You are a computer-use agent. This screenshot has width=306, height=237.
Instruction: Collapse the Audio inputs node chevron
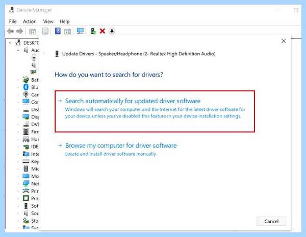pyautogui.click(x=18, y=51)
